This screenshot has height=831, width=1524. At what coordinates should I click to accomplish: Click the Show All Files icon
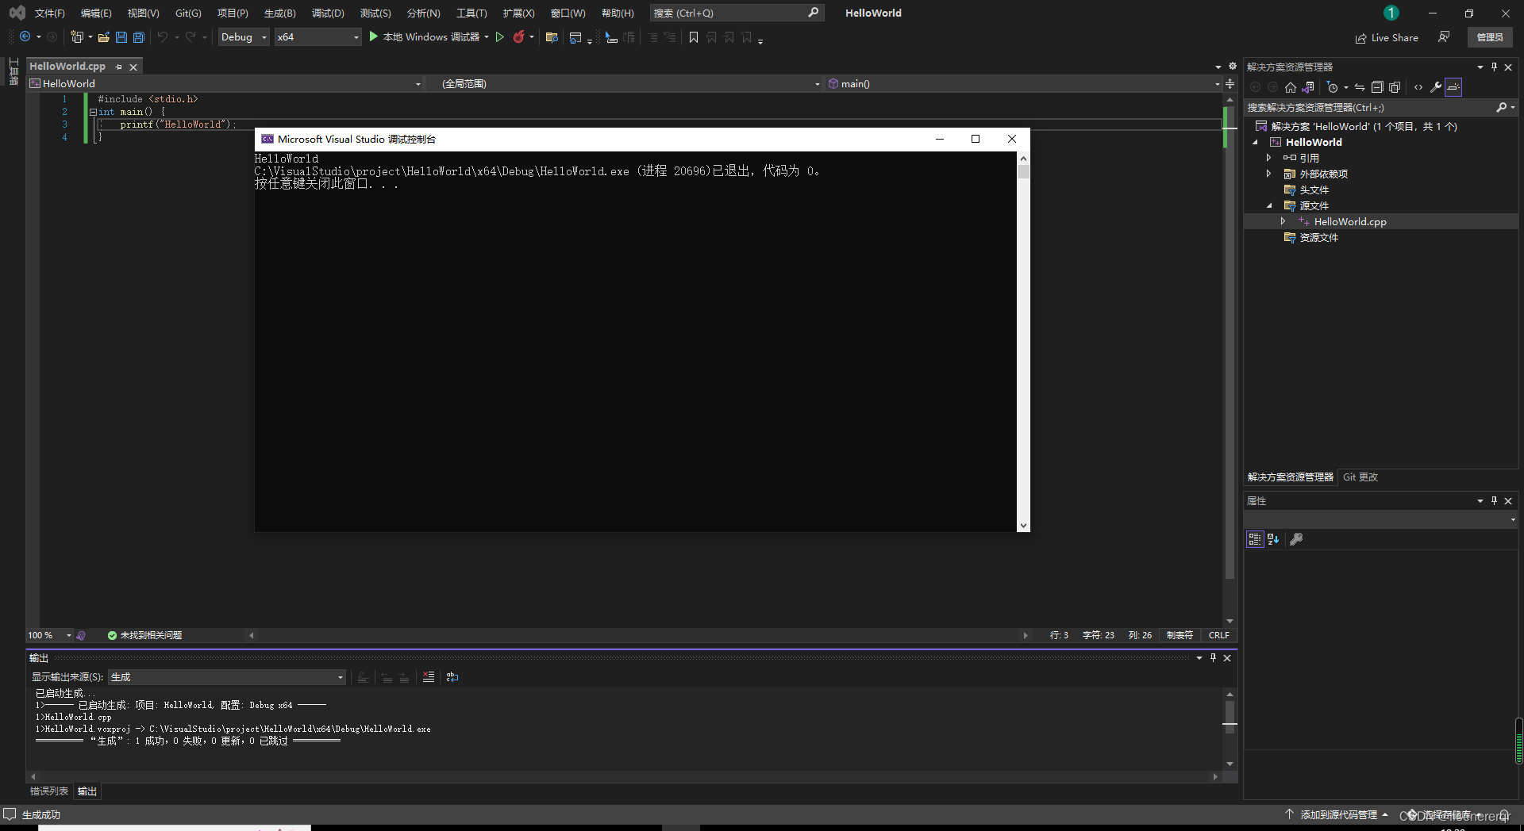(1395, 87)
